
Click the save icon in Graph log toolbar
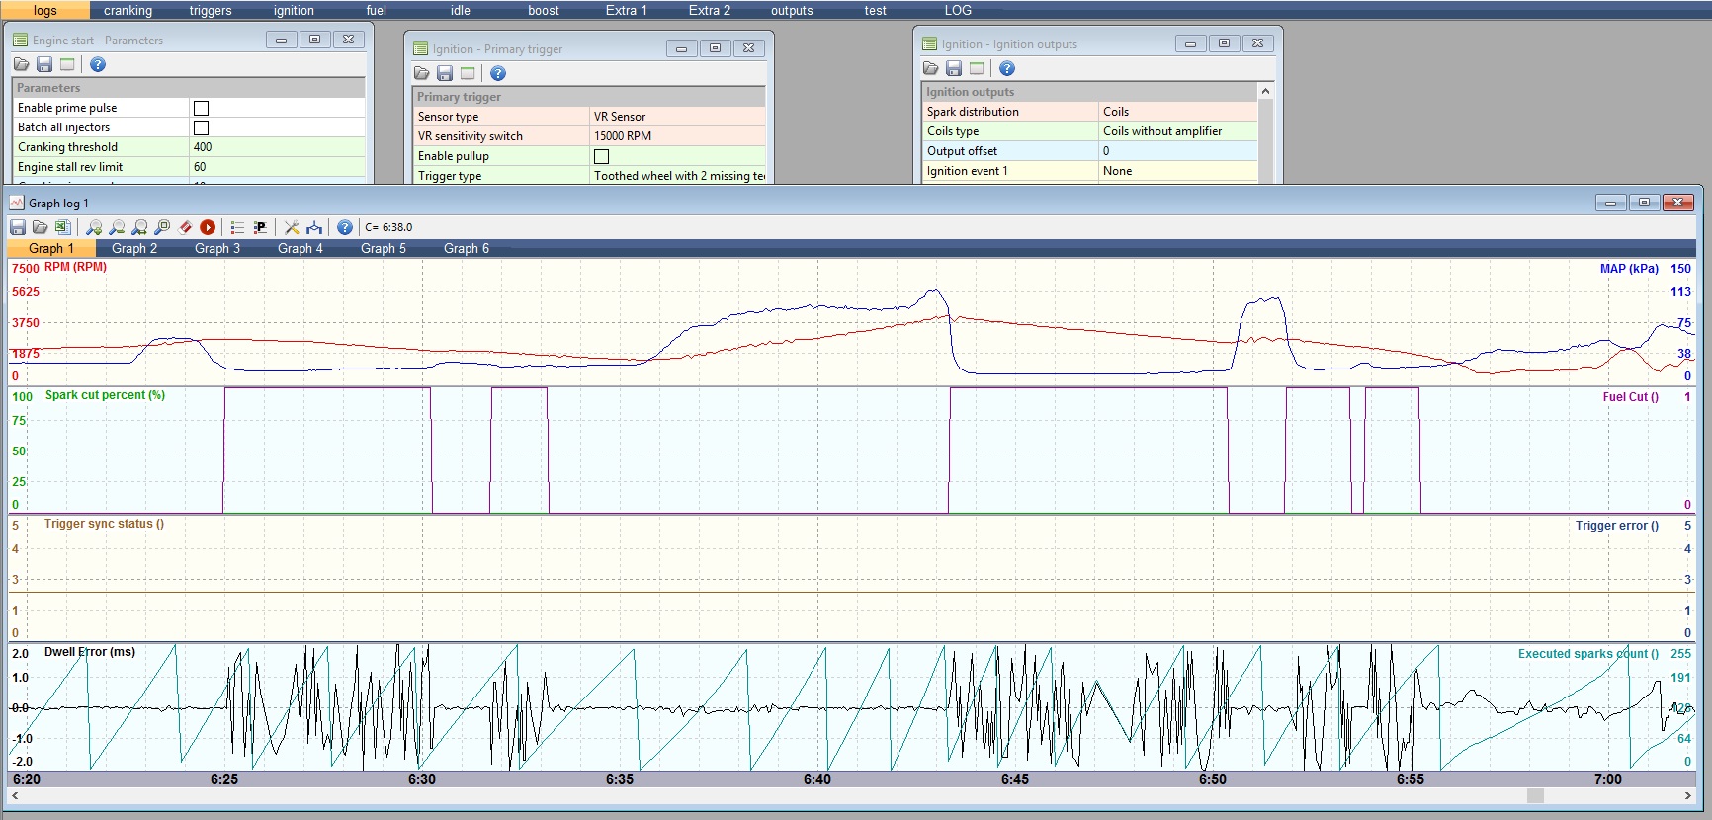coord(18,227)
